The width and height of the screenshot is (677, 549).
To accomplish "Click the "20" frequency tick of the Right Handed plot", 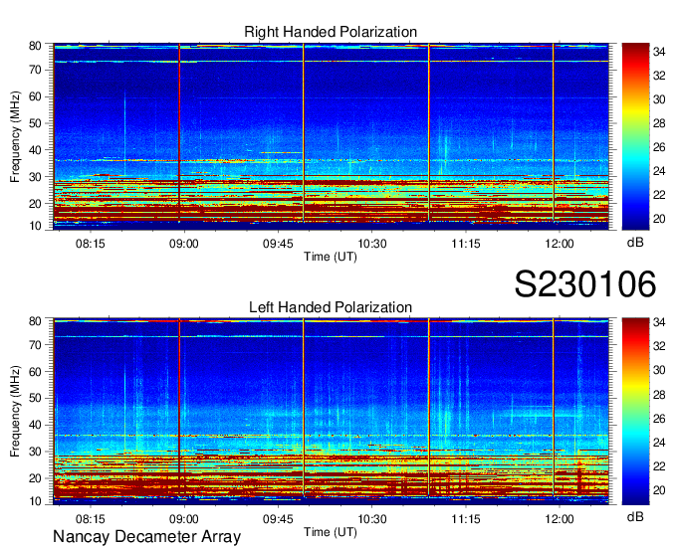I will [35, 204].
